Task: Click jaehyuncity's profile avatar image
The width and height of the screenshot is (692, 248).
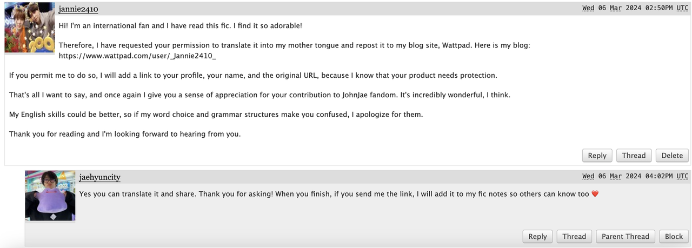Action: pyautogui.click(x=50, y=196)
